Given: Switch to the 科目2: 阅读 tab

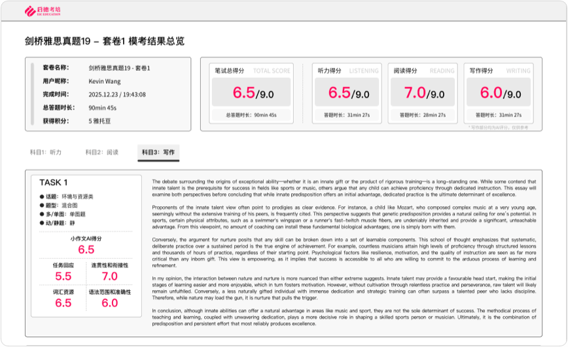Looking at the screenshot, I should pyautogui.click(x=102, y=153).
